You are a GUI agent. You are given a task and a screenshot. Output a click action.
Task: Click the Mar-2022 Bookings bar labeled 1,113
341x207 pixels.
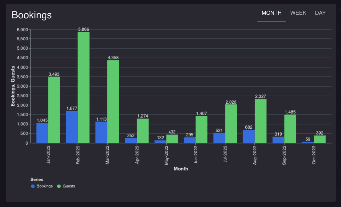101,132
